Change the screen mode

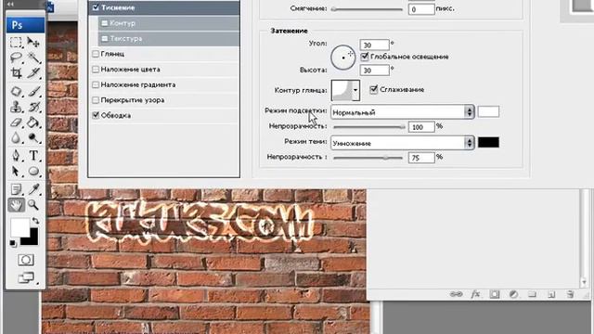pos(25,278)
